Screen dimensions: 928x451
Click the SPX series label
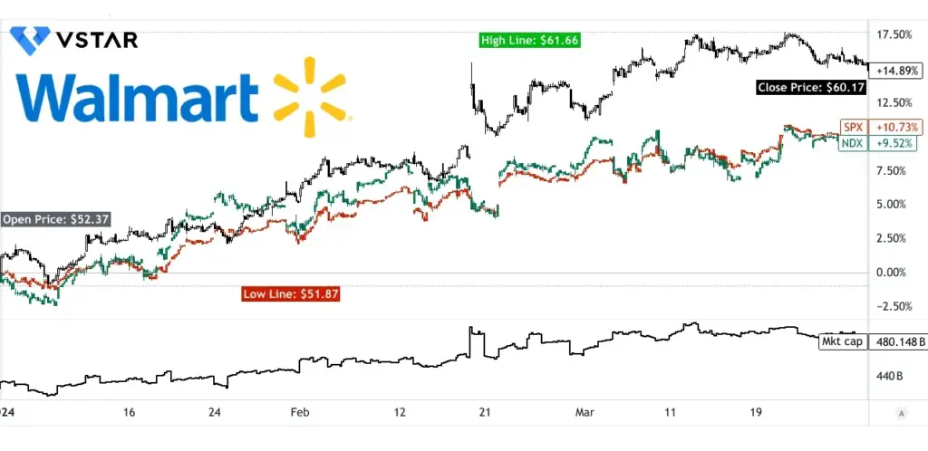pyautogui.click(x=852, y=128)
